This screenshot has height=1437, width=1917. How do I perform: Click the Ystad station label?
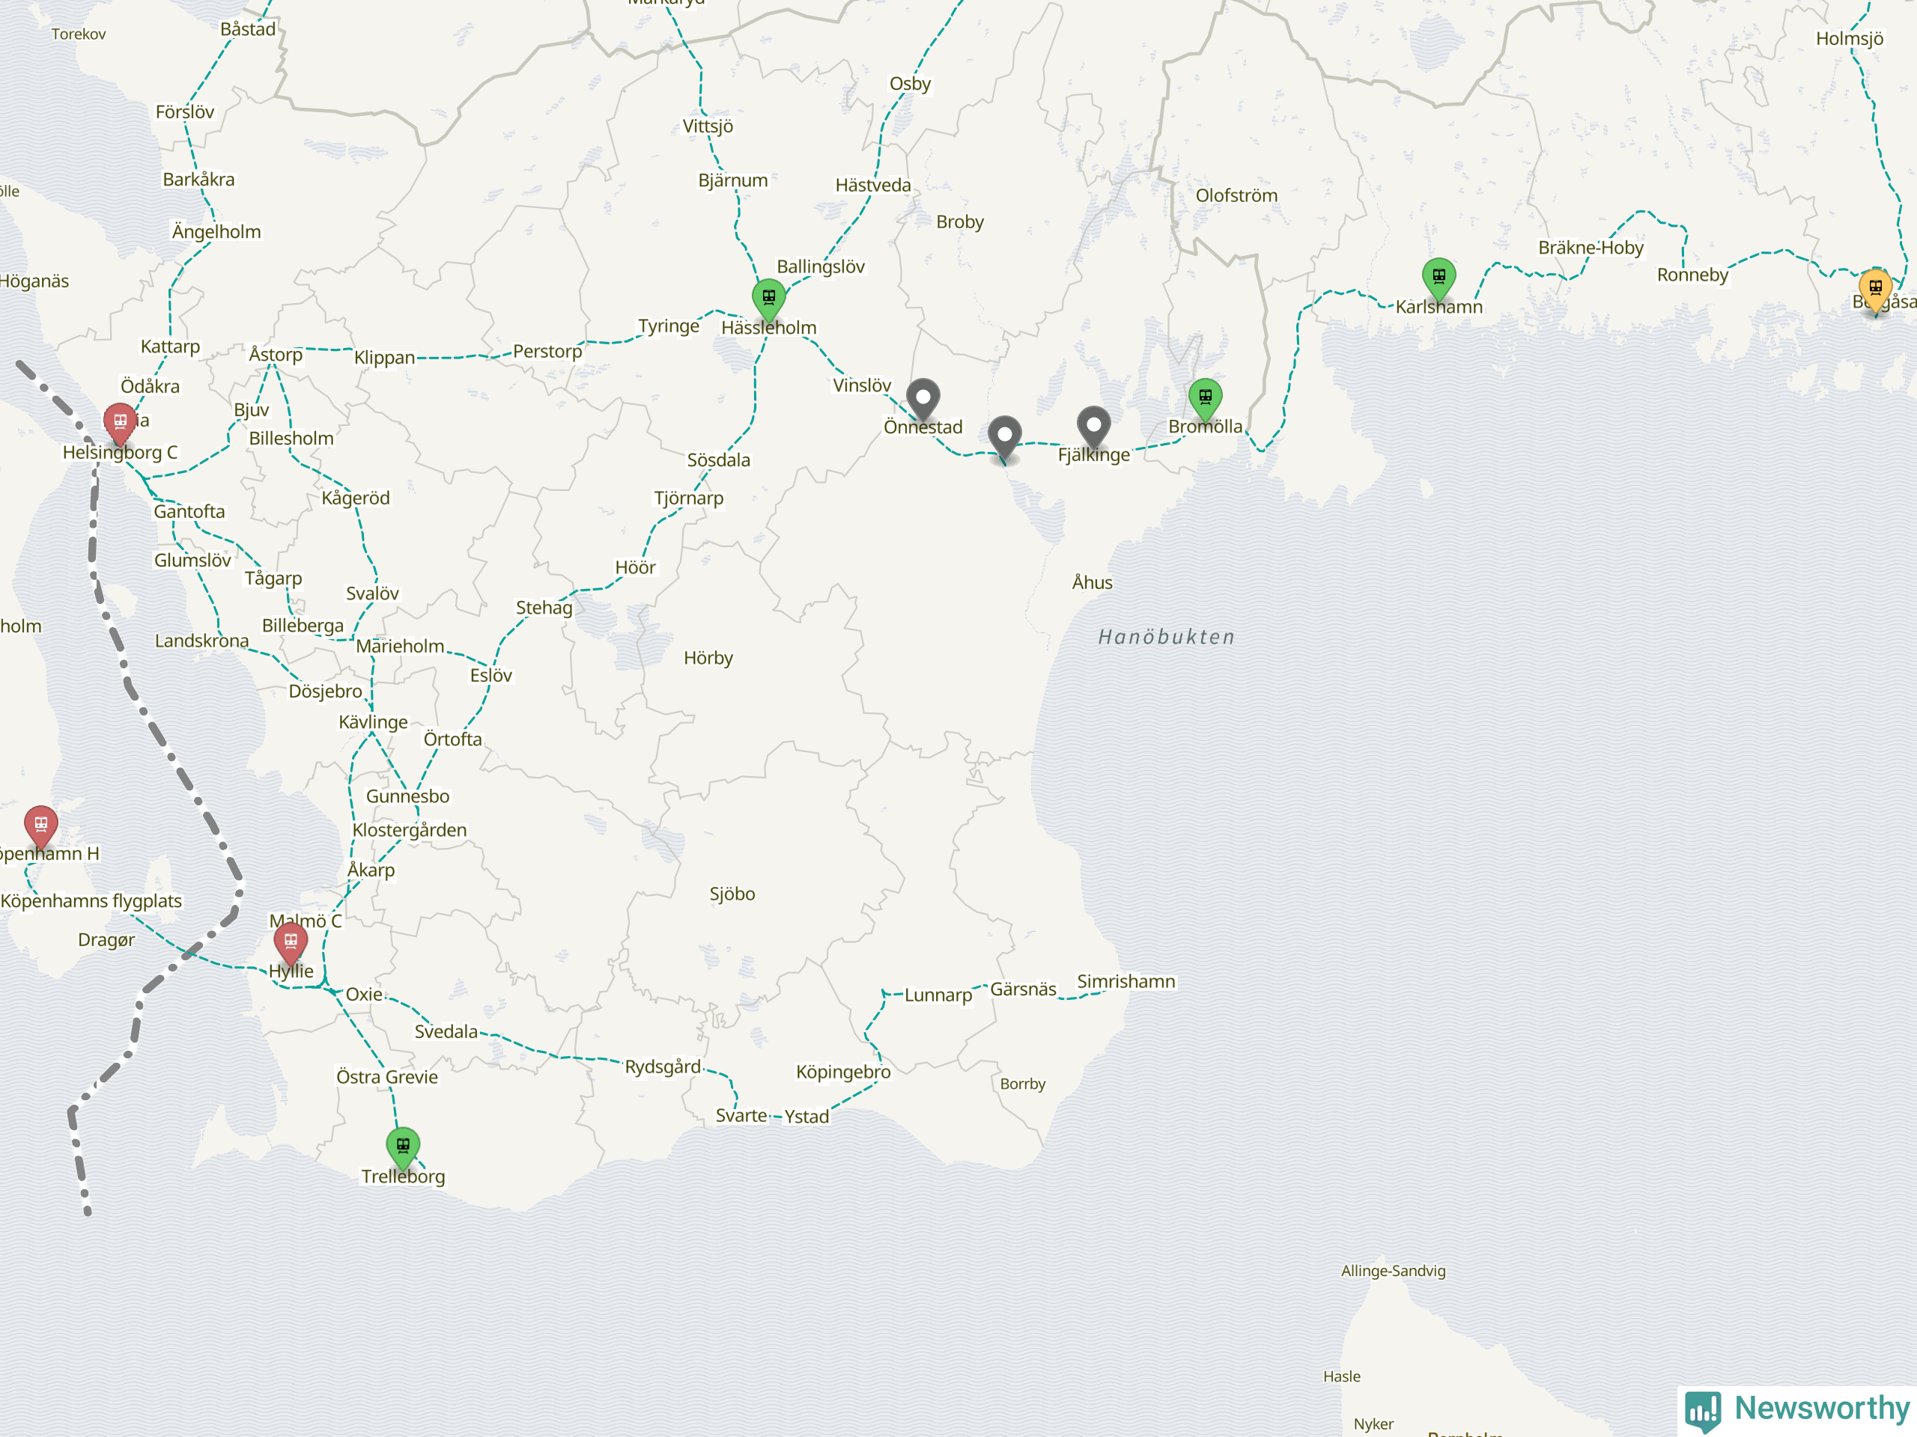[806, 1117]
